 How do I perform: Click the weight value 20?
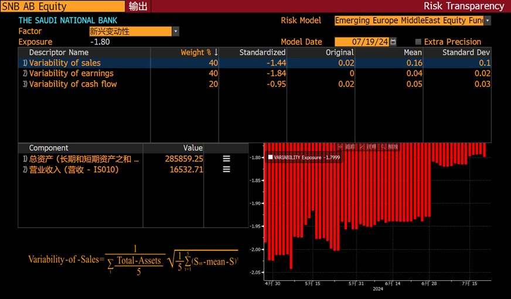coord(213,84)
